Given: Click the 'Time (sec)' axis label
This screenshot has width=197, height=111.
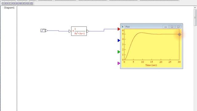Looking at the screenshot, I should (151, 65).
